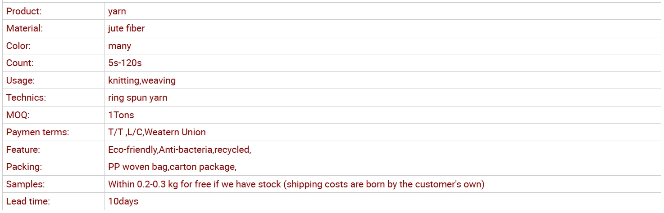Click the '1Tons' MOQ value
The image size is (664, 213).
121,115
